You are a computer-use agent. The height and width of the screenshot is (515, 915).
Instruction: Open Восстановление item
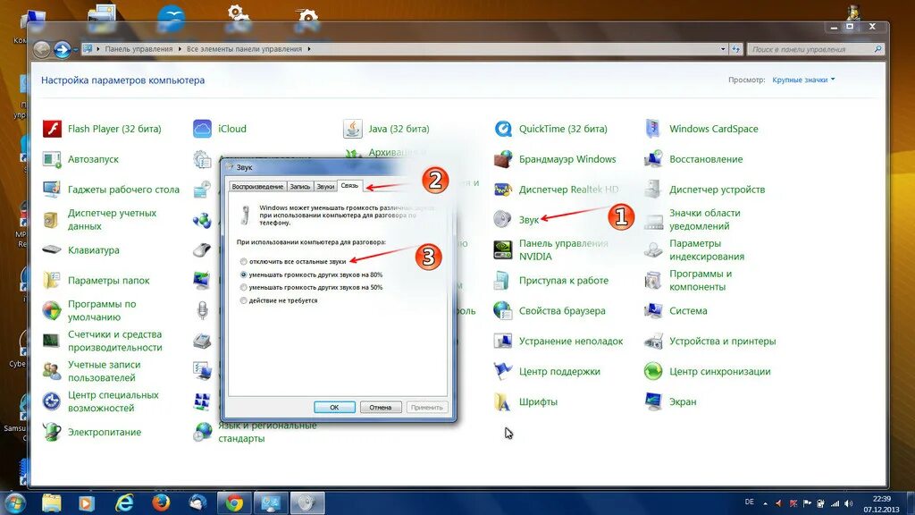coord(693,159)
